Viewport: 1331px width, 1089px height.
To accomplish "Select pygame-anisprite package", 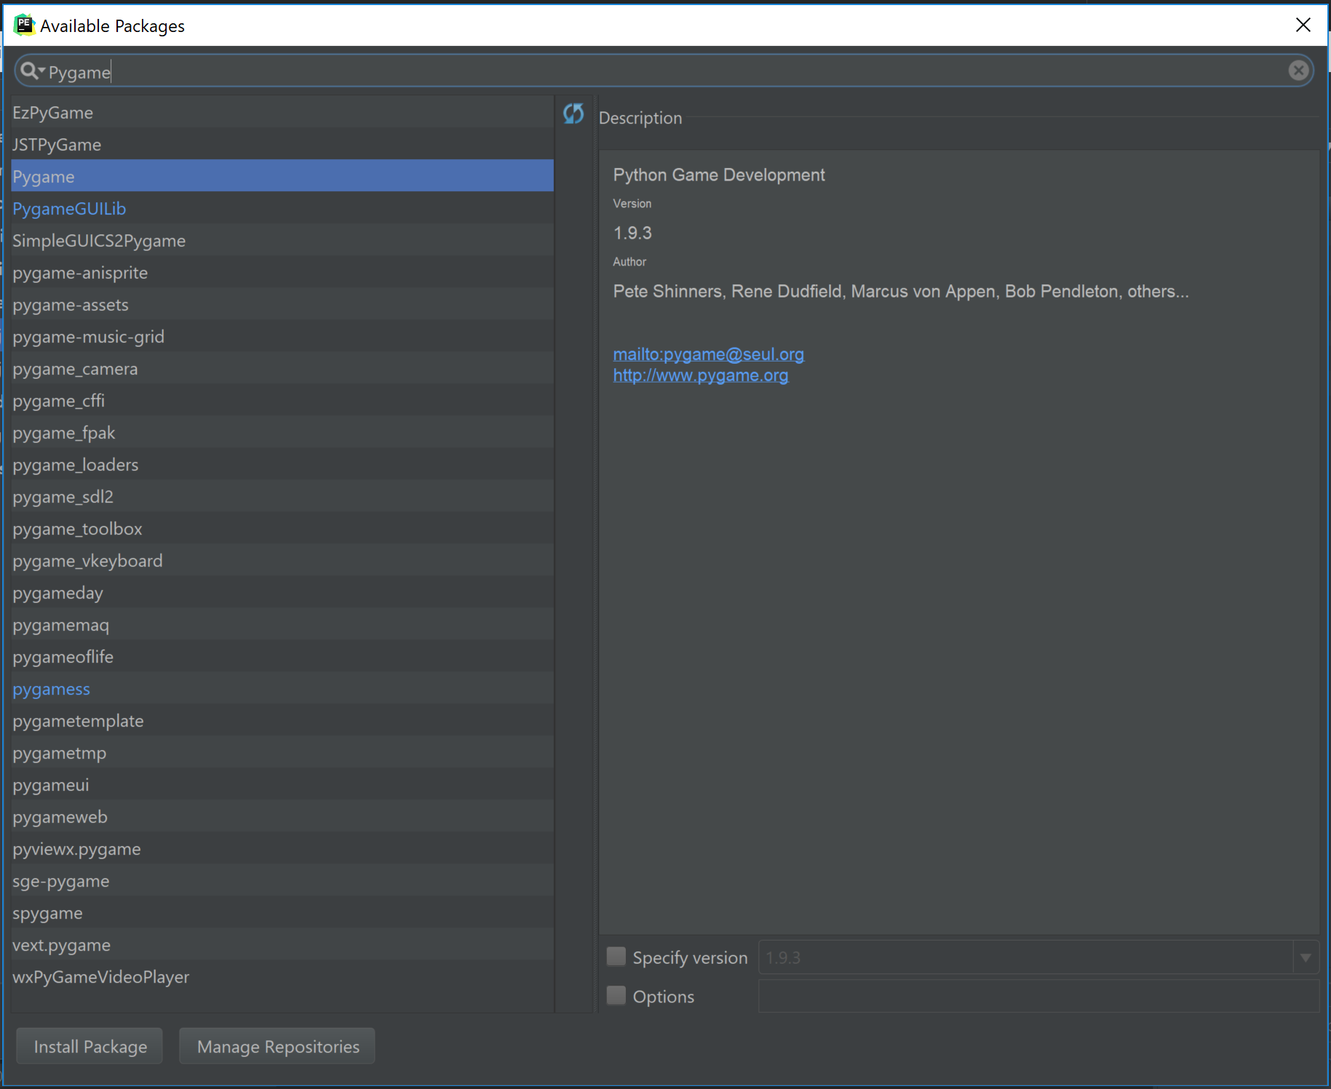I will point(282,273).
